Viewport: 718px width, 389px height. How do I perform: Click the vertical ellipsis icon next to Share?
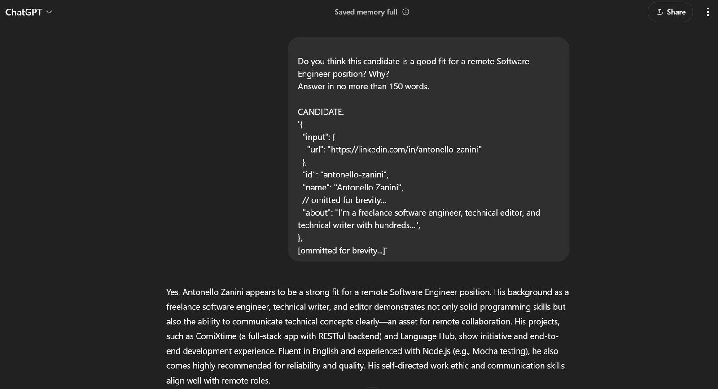707,12
